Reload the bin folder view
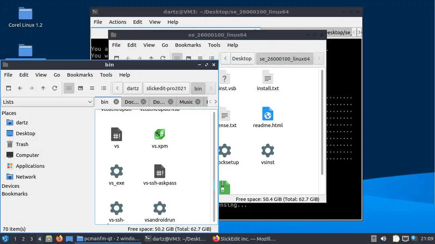The width and height of the screenshot is (435, 244). [55, 88]
